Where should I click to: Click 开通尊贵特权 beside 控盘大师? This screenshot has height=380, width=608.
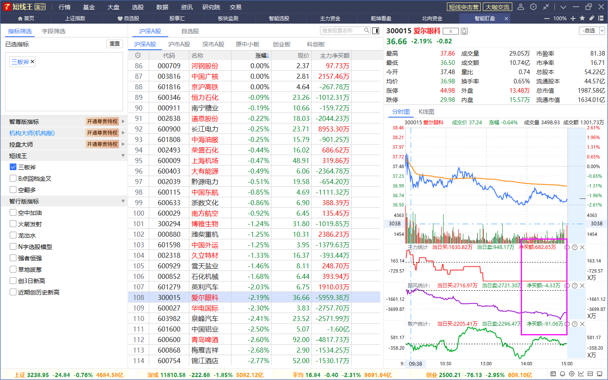click(x=102, y=144)
